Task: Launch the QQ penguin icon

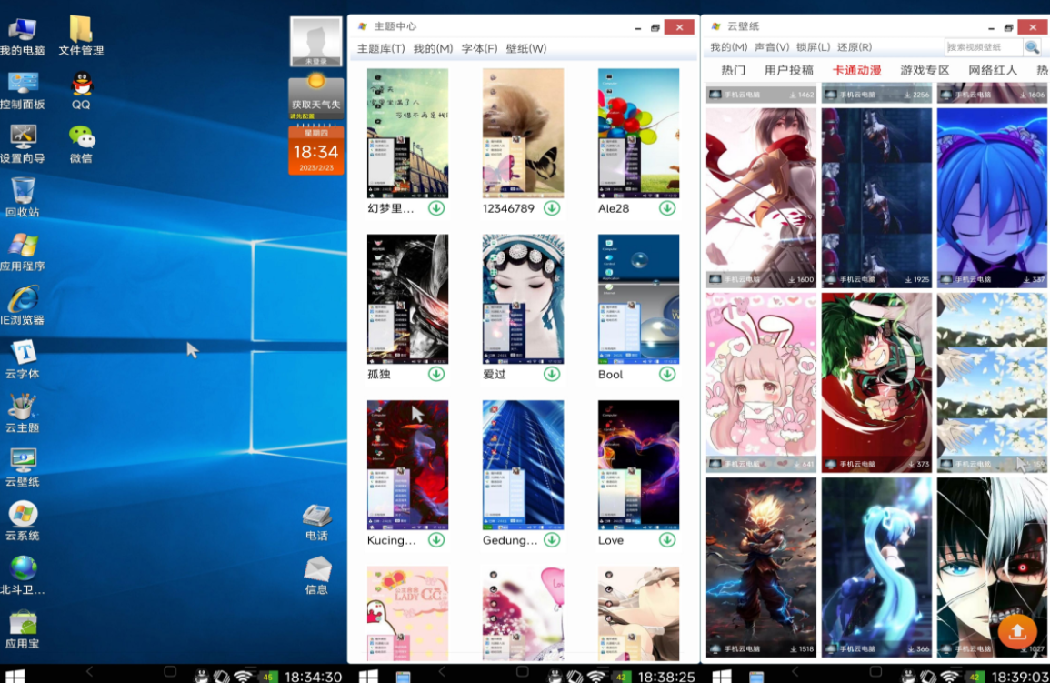Action: [x=81, y=90]
